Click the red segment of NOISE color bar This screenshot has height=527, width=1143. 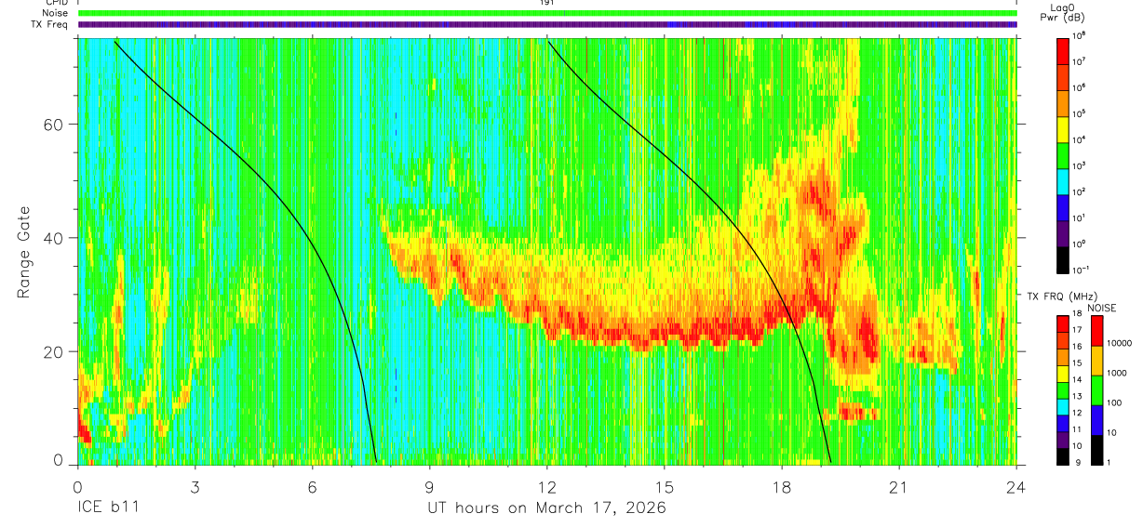(x=1096, y=331)
